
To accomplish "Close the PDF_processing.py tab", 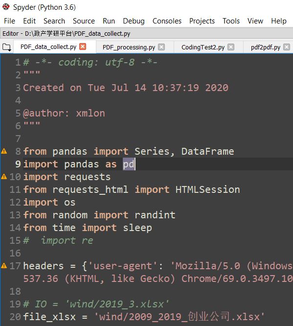I will [161, 47].
